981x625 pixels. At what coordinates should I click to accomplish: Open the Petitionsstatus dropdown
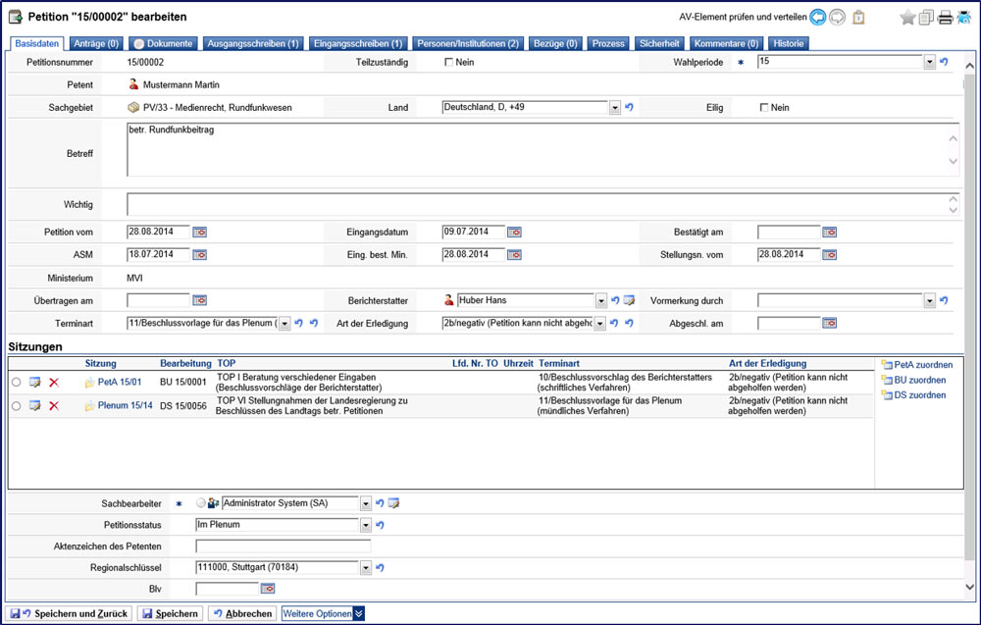point(366,525)
